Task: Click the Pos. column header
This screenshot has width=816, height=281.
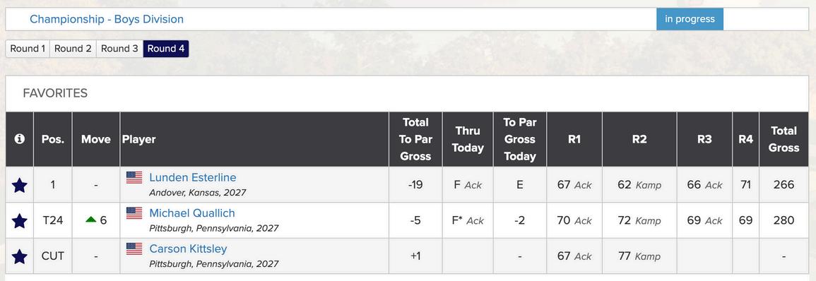Action: click(52, 139)
